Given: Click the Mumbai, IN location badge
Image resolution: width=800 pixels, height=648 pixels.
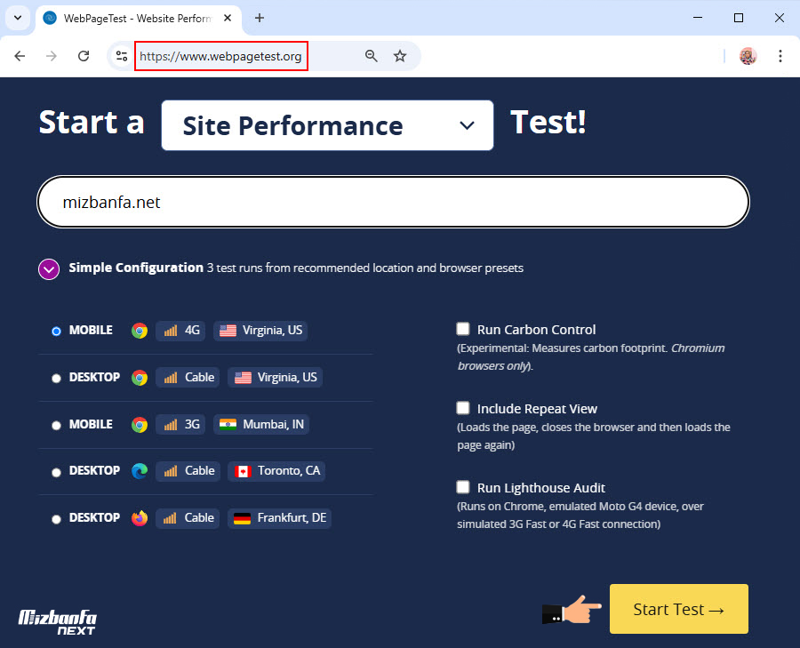Looking at the screenshot, I should [261, 425].
